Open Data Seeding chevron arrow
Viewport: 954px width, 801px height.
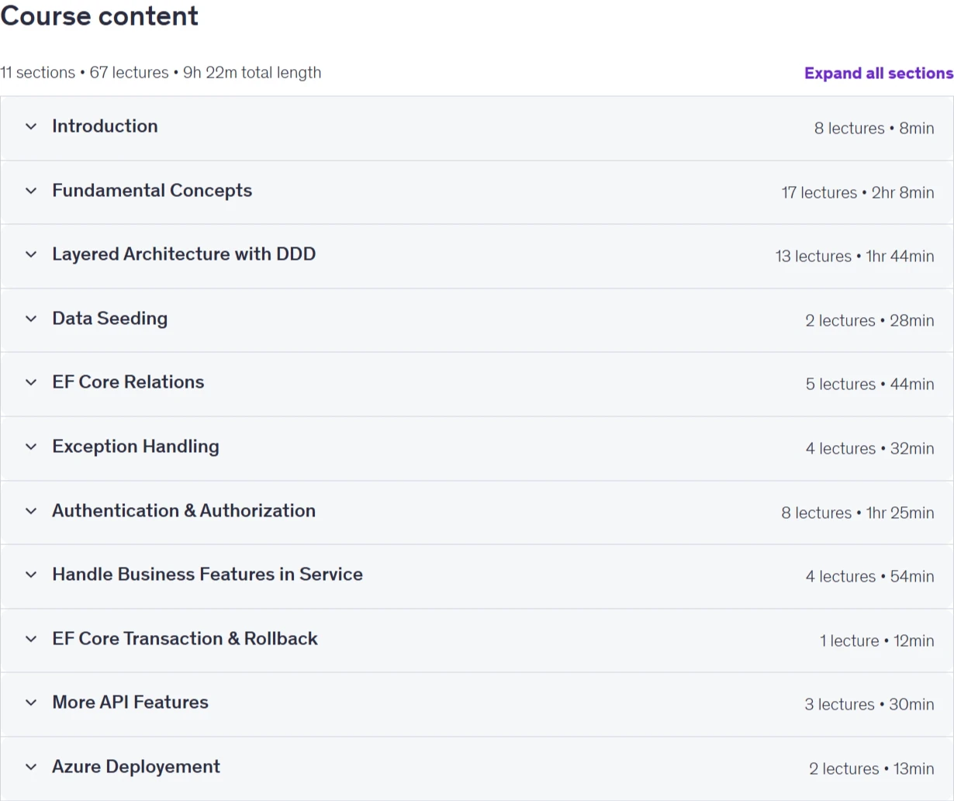click(x=31, y=319)
